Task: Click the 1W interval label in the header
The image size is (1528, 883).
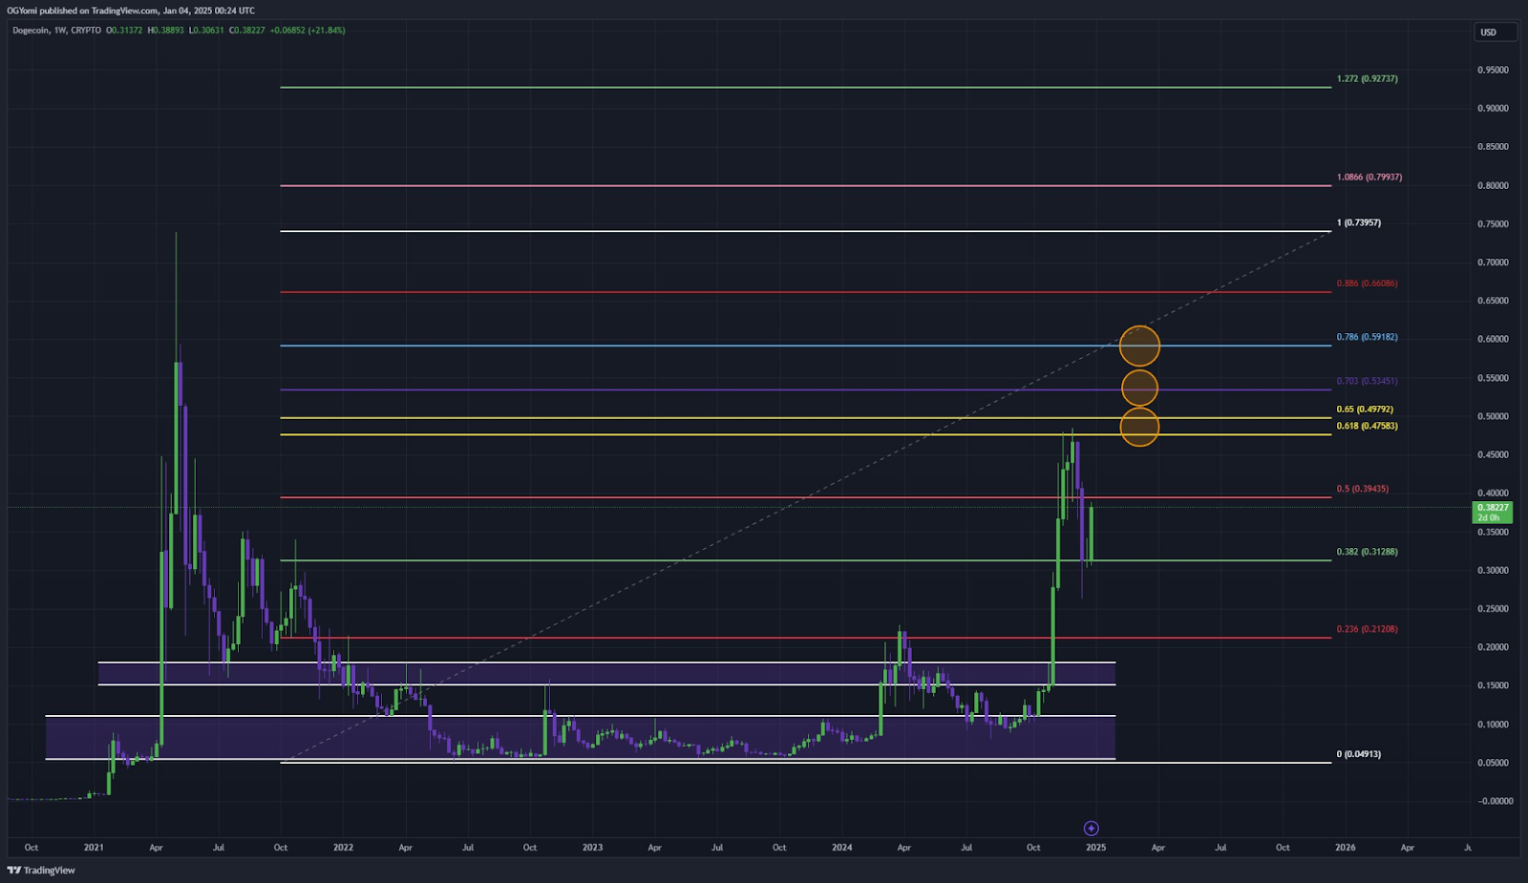Action: (60, 31)
